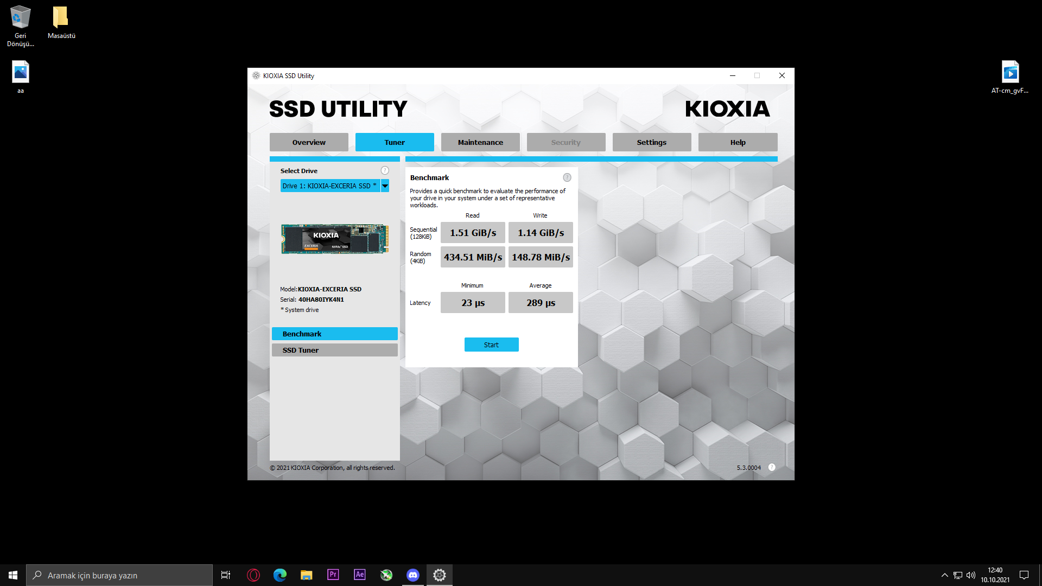
Task: Open Discord from the taskbar
Action: coord(413,575)
